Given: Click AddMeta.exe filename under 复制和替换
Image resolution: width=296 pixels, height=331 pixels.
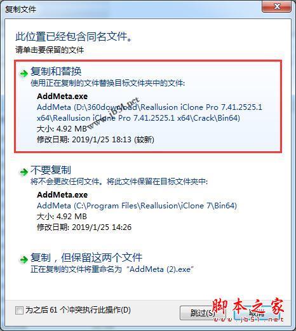Looking at the screenshot, I should pyautogui.click(x=62, y=97).
